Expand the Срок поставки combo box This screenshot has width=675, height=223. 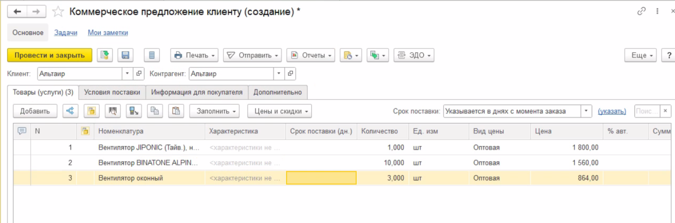(586, 111)
